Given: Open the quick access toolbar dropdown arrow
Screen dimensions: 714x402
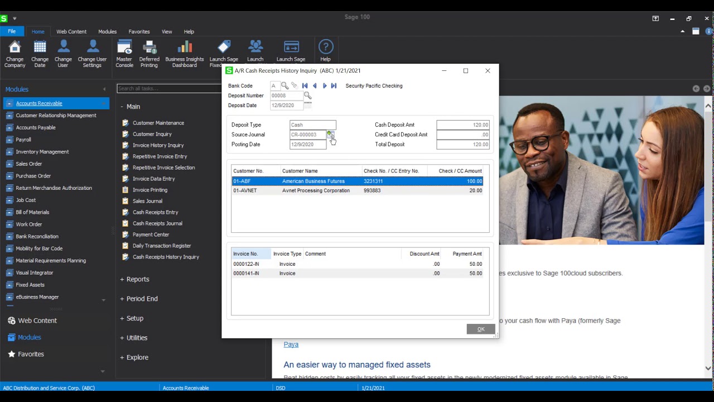Looking at the screenshot, I should pyautogui.click(x=15, y=18).
